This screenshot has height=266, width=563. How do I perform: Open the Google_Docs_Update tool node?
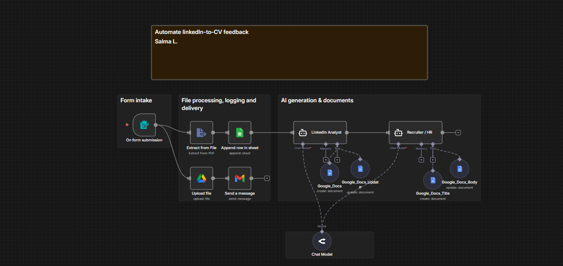(360, 168)
